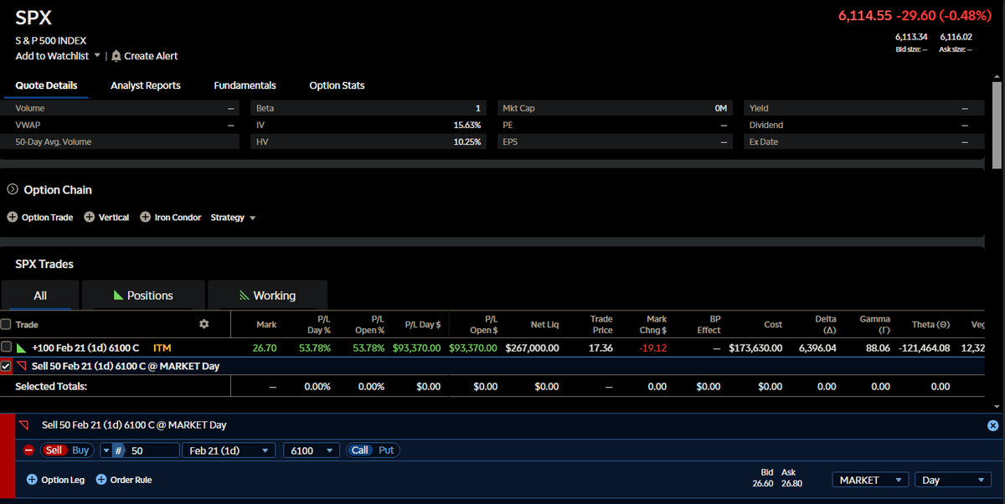Click the IV value 15.63%
Screen dimensions: 1005x504
467,125
